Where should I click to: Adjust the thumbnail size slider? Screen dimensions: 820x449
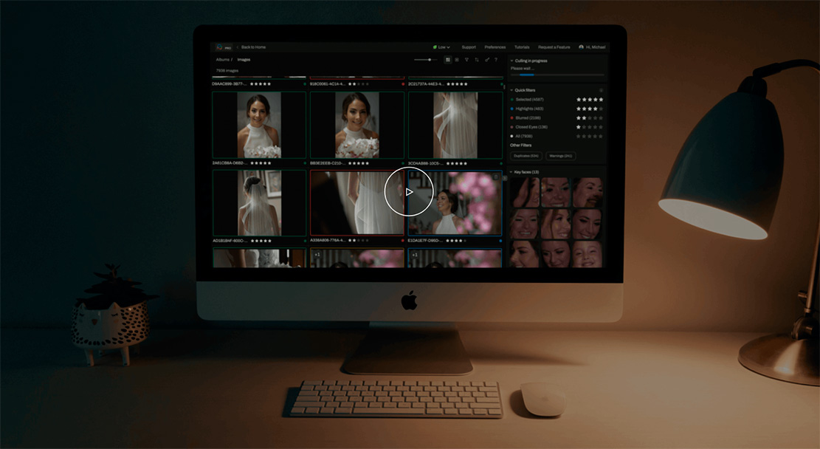pos(430,59)
